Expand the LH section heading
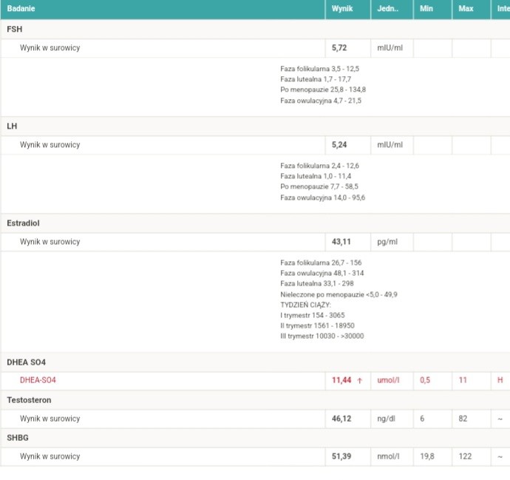This screenshot has height=480, width=510. pyautogui.click(x=12, y=126)
